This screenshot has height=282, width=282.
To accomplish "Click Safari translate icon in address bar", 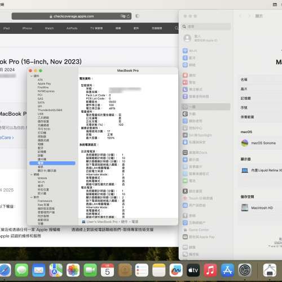I will pos(123,16).
